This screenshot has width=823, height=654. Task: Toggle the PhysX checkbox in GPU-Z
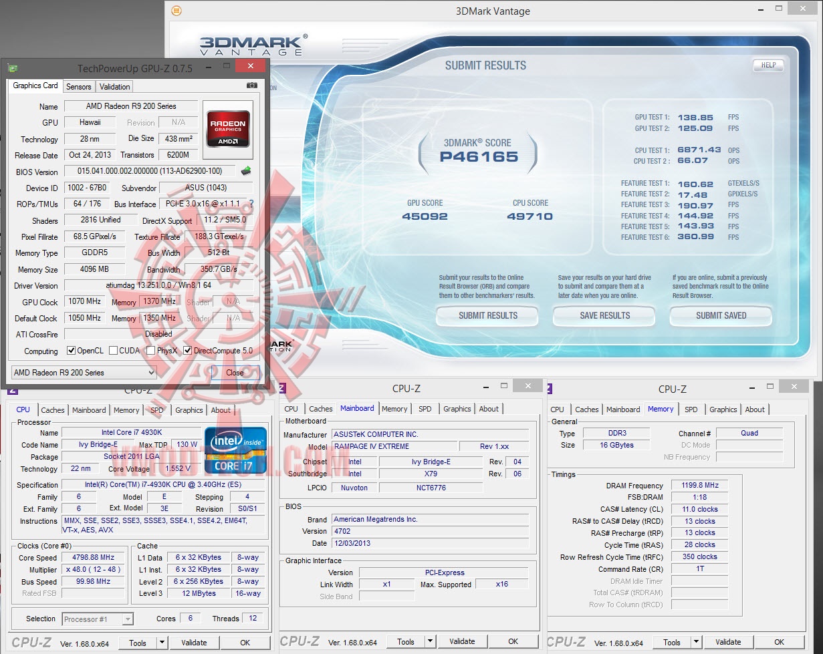[x=151, y=350]
